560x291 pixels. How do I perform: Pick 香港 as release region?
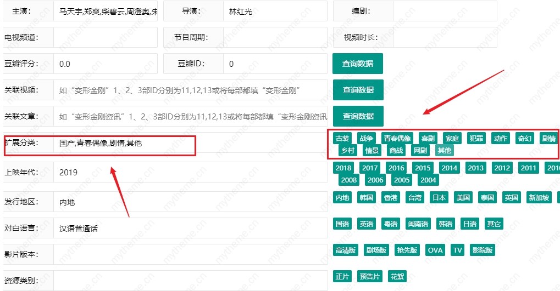(391, 198)
